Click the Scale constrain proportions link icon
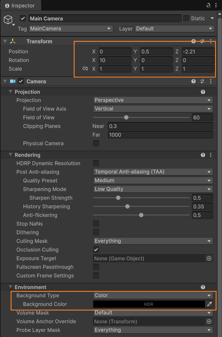This screenshot has height=337, width=222. 85,69
